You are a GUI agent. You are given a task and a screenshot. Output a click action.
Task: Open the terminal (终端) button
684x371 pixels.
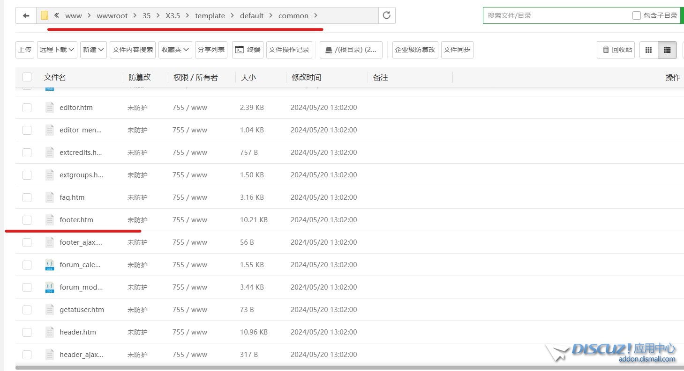click(x=248, y=50)
